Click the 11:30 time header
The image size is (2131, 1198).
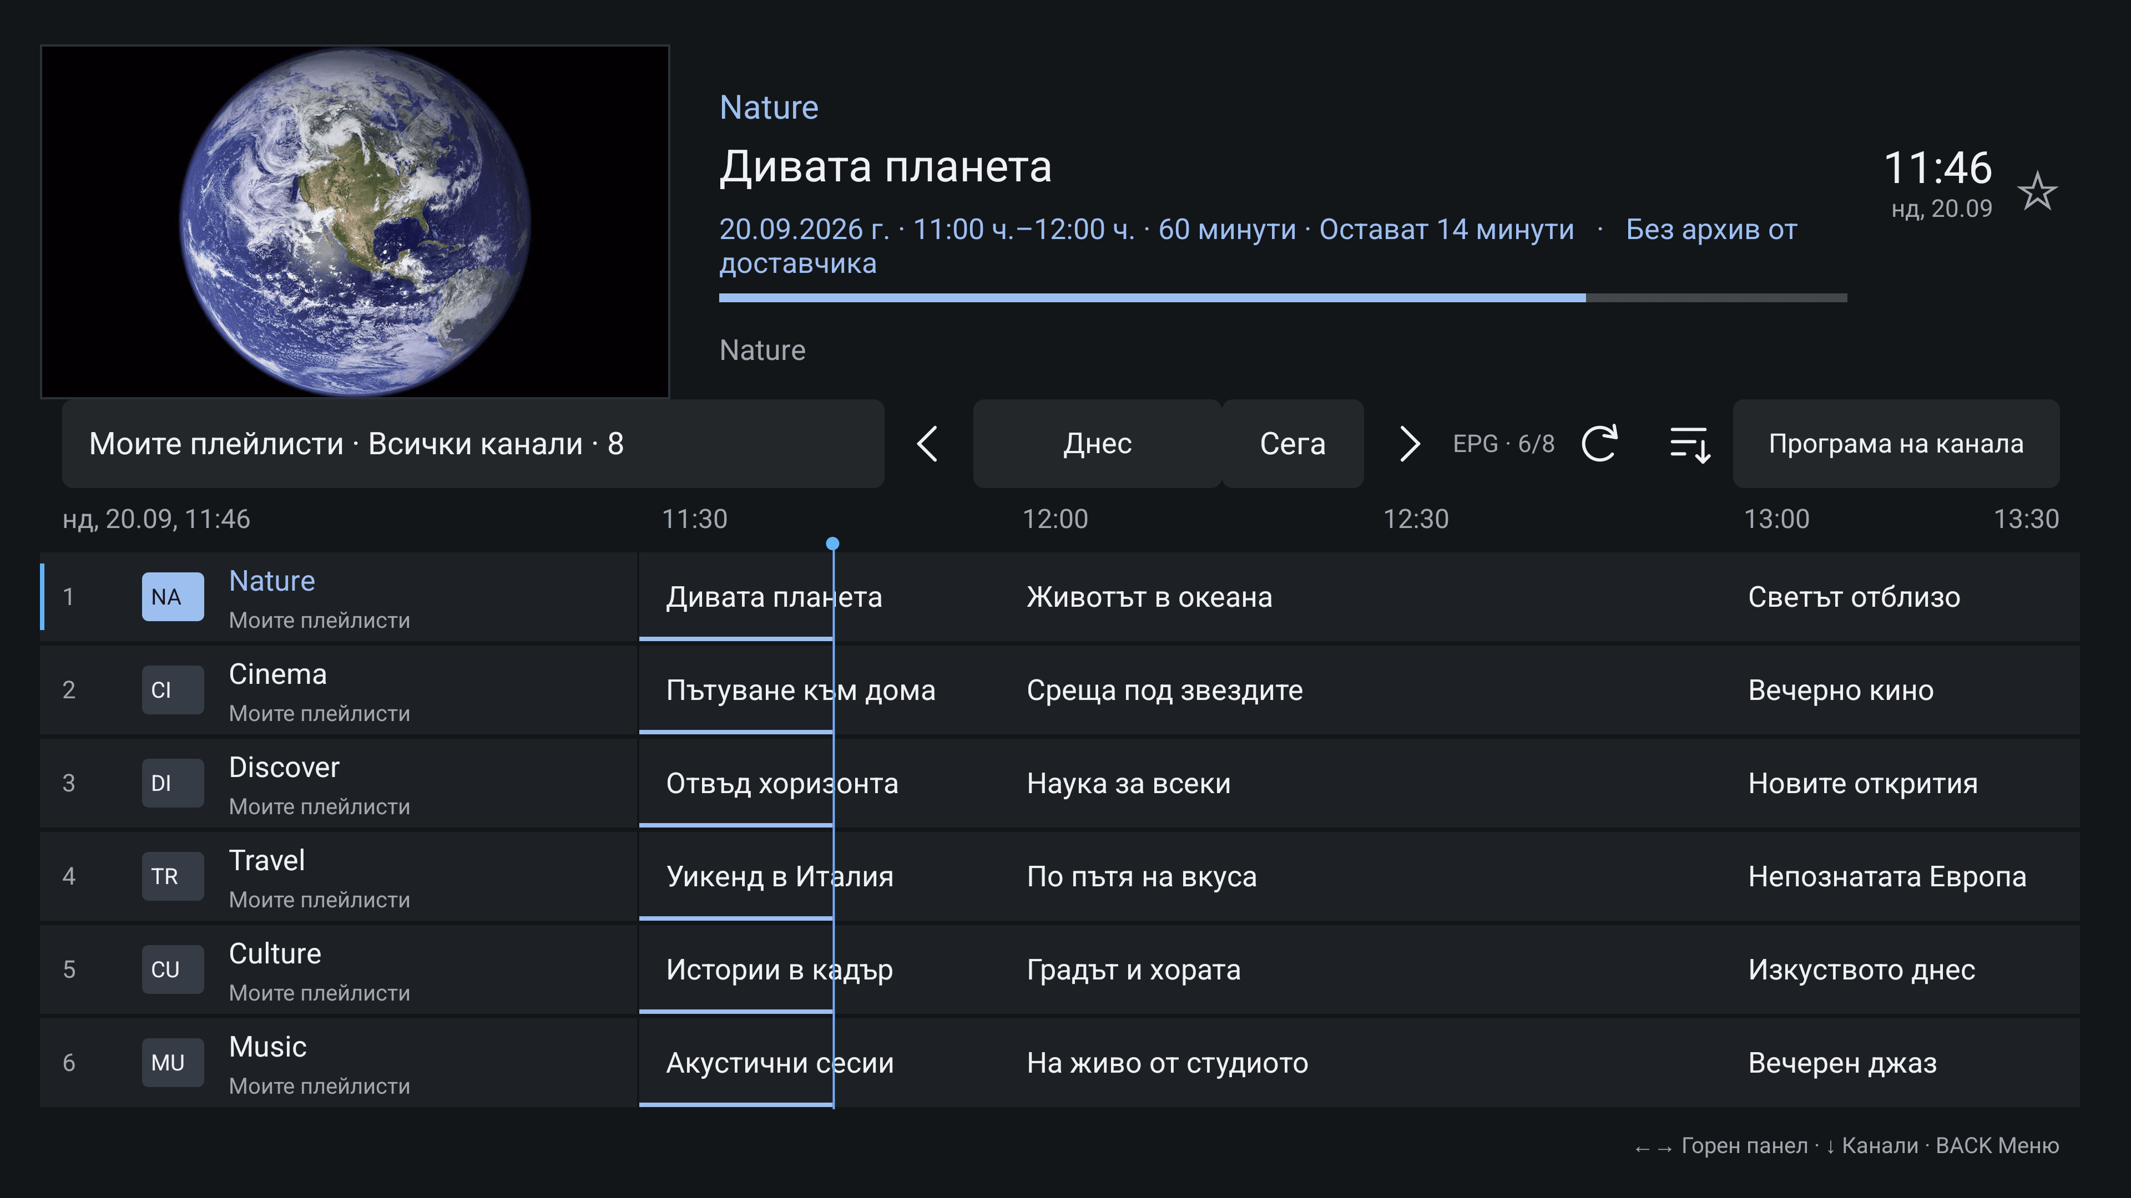pyautogui.click(x=695, y=519)
